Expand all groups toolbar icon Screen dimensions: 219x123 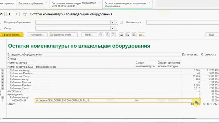(x=101, y=35)
